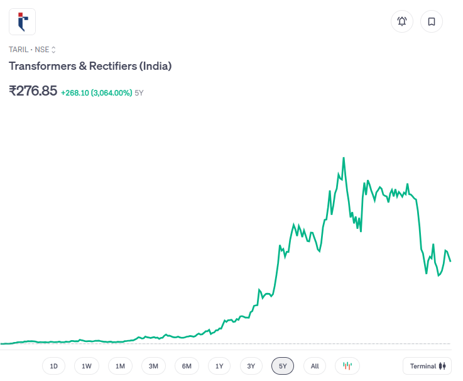Show the 3Y price chart
The image size is (463, 381).
tap(251, 366)
